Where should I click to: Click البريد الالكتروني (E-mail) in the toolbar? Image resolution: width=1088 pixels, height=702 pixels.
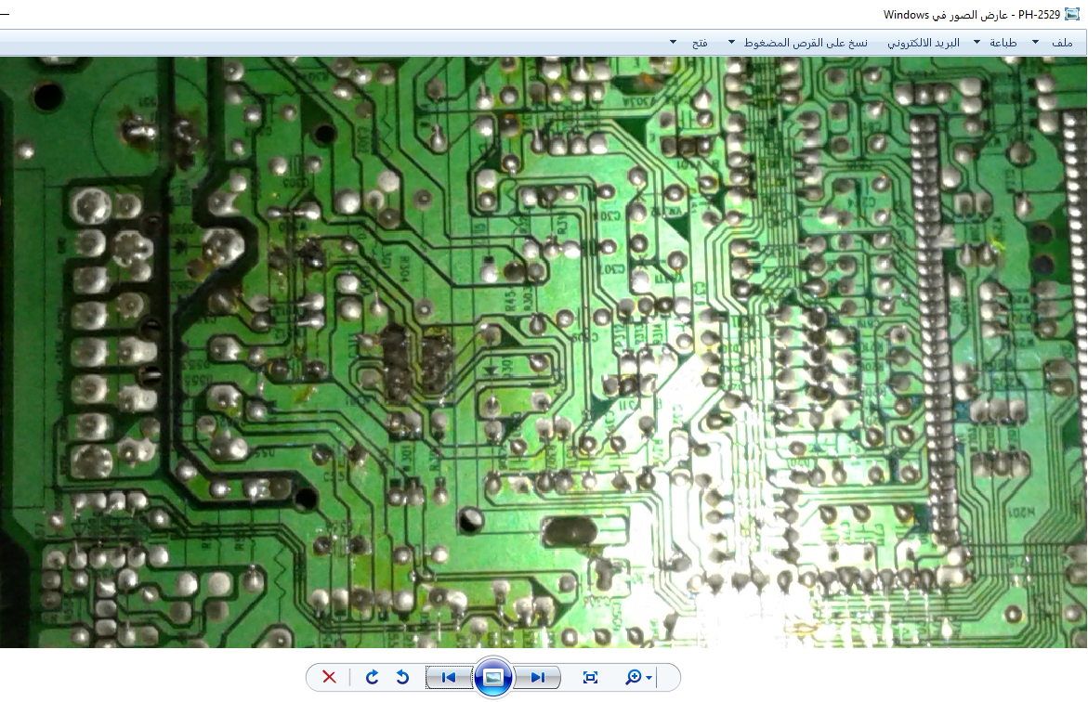point(924,43)
